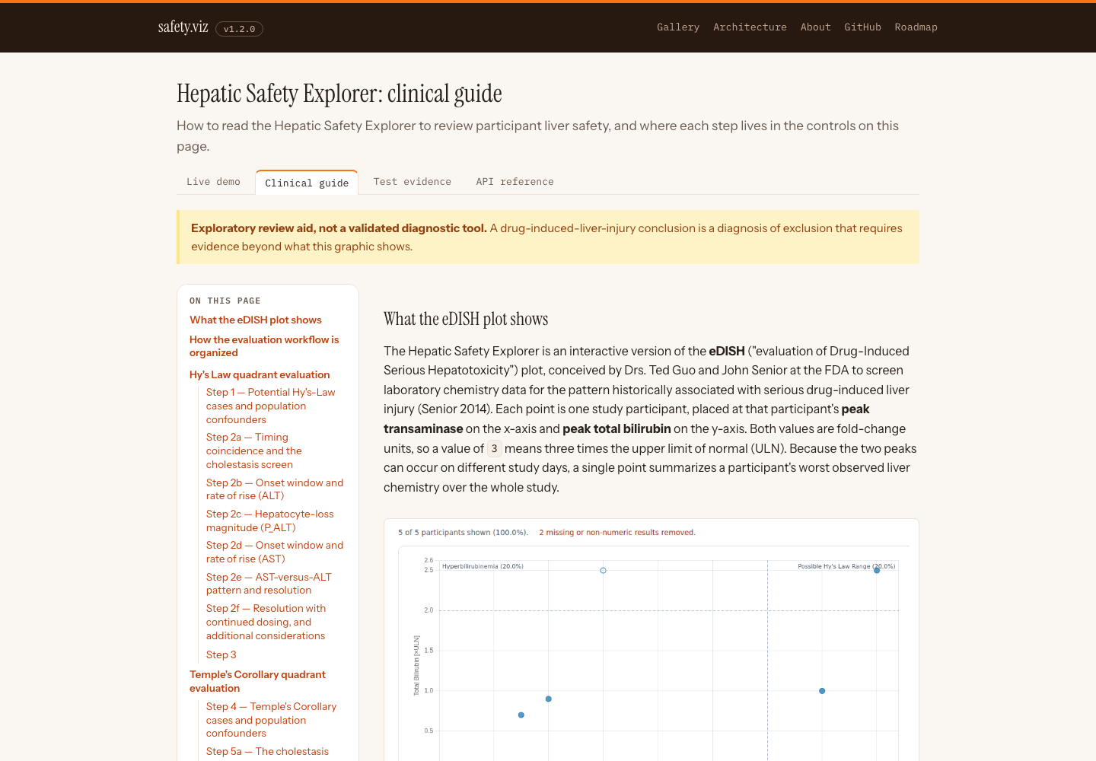
Task: Click the v1.2.0 version badge
Action: 240,29
